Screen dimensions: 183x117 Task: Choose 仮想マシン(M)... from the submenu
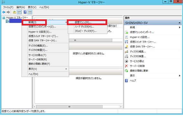pyautogui.click(x=87, y=22)
